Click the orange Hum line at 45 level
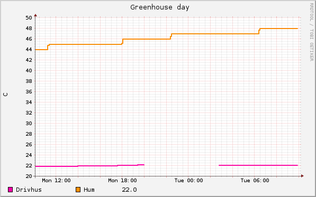Image resolution: width=316 pixels, height=197 pixels. [x=85, y=44]
